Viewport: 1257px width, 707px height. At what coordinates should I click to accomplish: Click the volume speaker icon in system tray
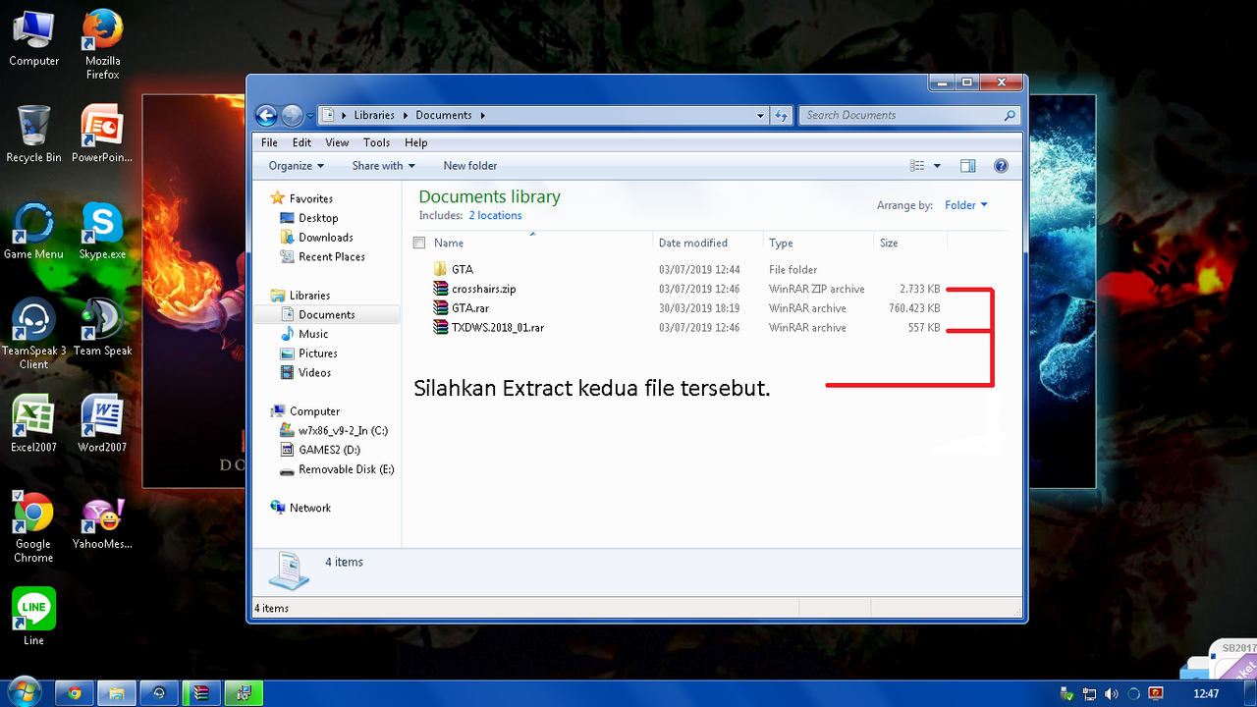1111,694
